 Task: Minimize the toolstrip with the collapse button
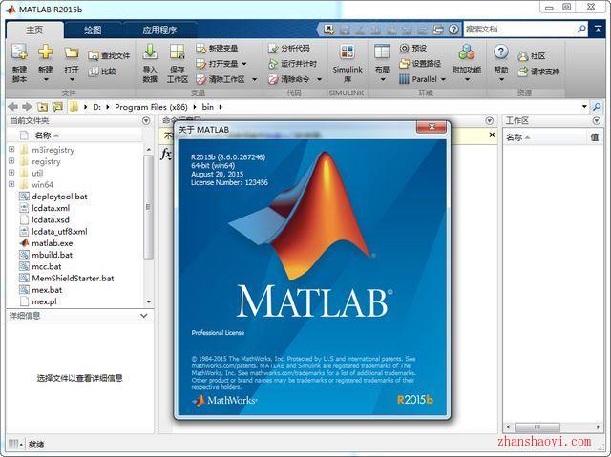(598, 30)
